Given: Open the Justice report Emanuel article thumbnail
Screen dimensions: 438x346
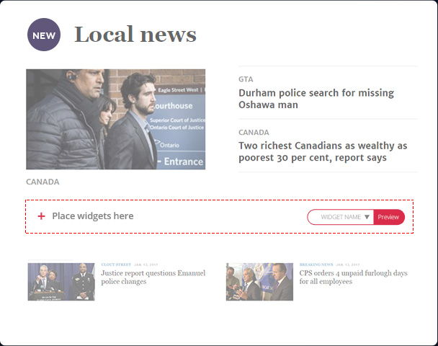Looking at the screenshot, I should click(61, 282).
